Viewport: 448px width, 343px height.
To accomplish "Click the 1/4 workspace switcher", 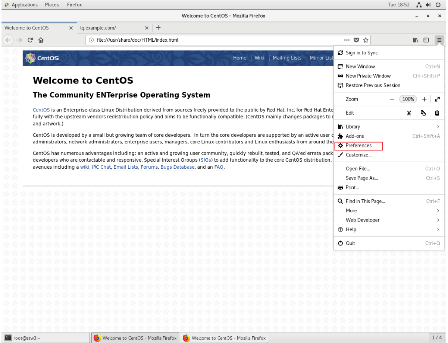I will [437, 338].
